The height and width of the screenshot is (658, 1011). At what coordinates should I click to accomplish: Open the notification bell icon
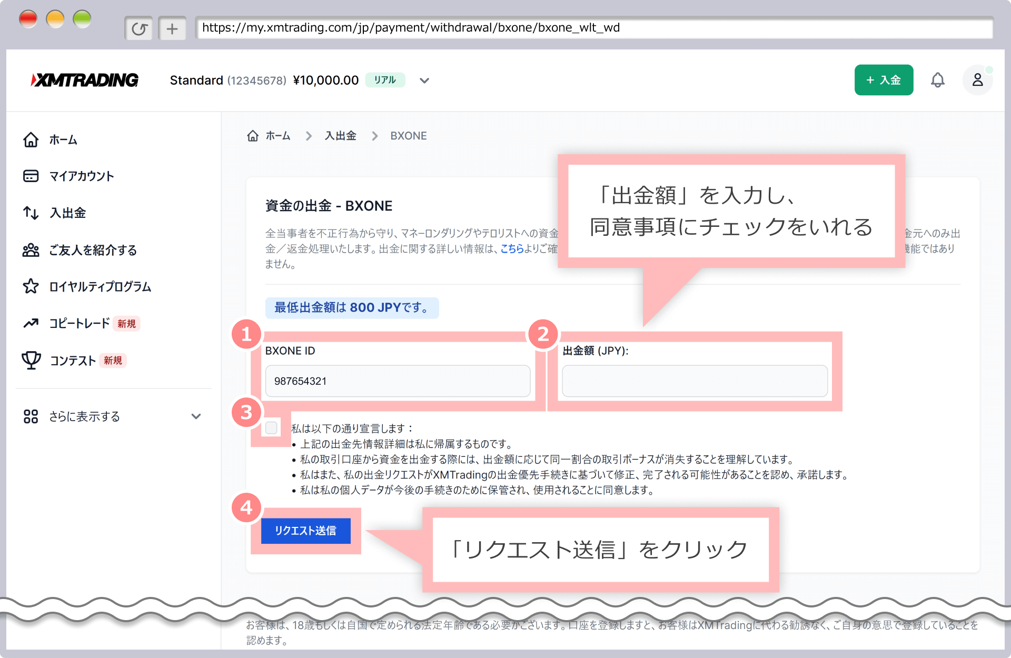tap(938, 80)
